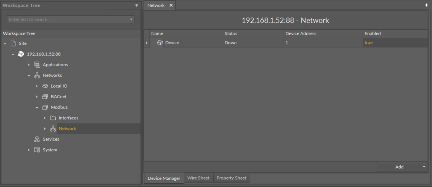Pin the Workspace Tree panel

[136, 5]
